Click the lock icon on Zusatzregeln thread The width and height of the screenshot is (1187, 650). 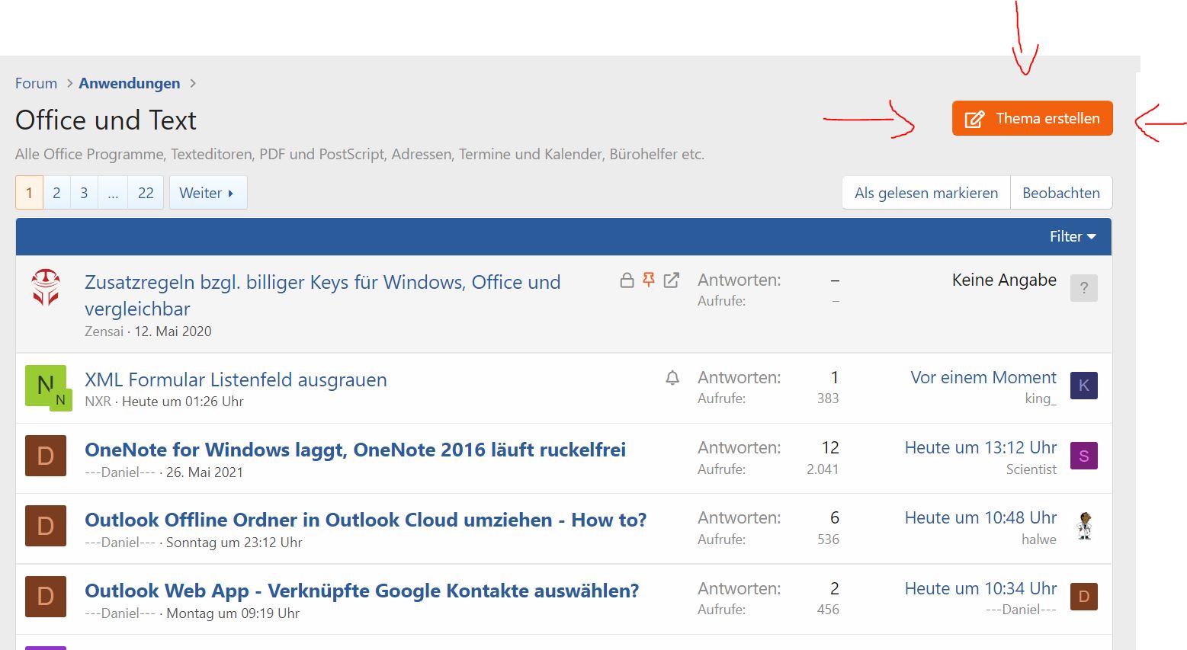(x=627, y=280)
